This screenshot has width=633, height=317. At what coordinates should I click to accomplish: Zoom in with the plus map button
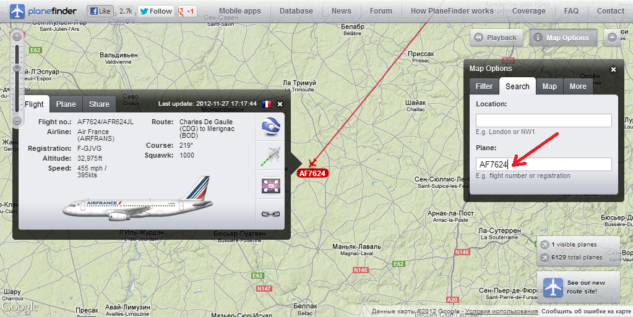(x=17, y=36)
